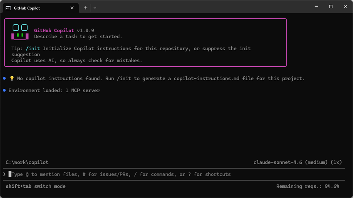Close the GitHub Copilot tab
The image size is (353, 198).
[x=72, y=8]
